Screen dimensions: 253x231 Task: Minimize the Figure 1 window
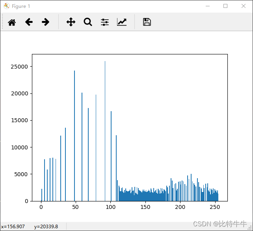click(208, 6)
